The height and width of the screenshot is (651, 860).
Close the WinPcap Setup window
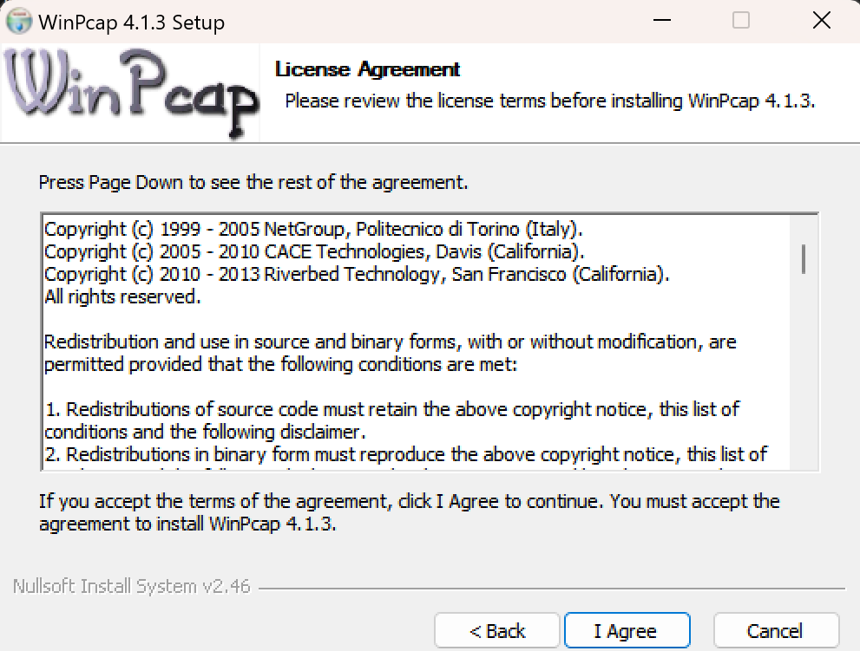pyautogui.click(x=820, y=21)
